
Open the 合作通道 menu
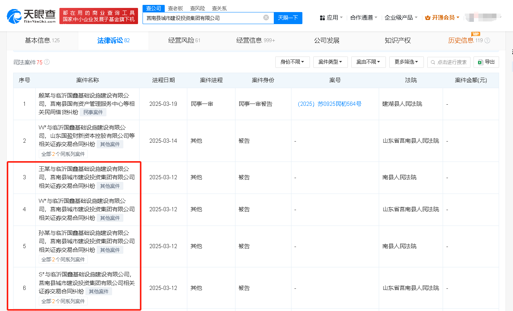point(361,17)
